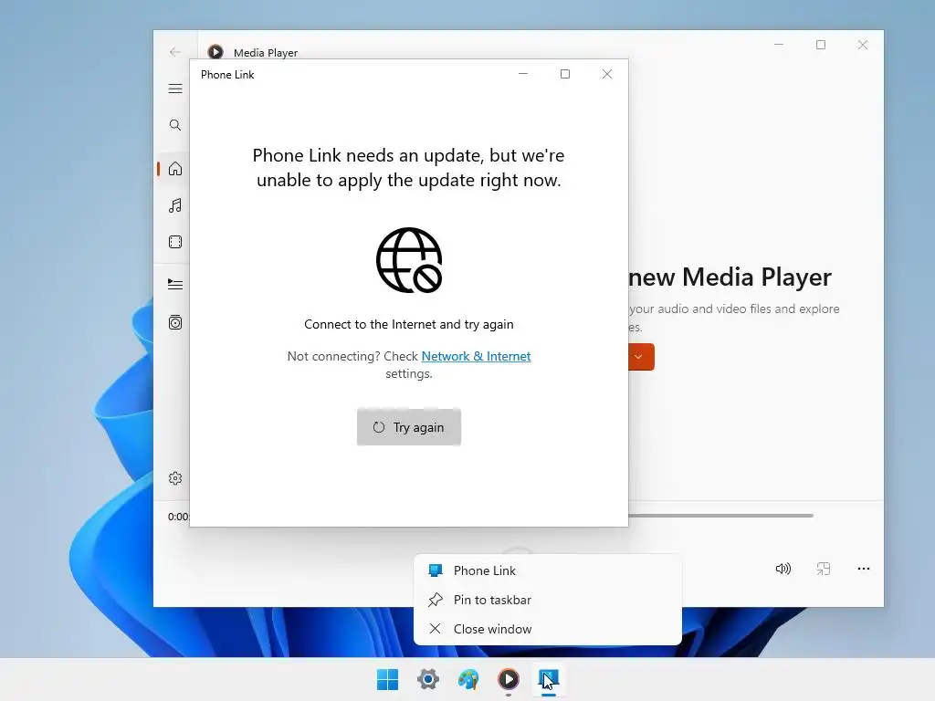Close the Phone Link window
935x701 pixels.
point(607,74)
